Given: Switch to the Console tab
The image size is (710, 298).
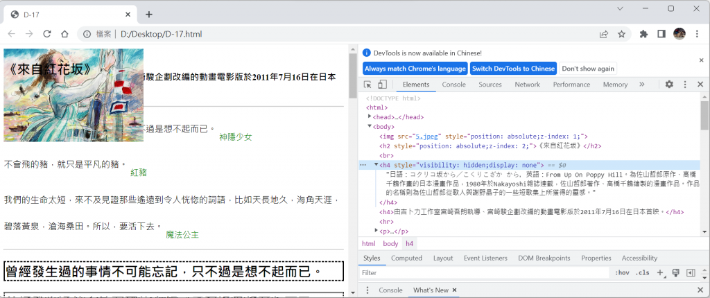Looking at the screenshot, I should (x=453, y=85).
